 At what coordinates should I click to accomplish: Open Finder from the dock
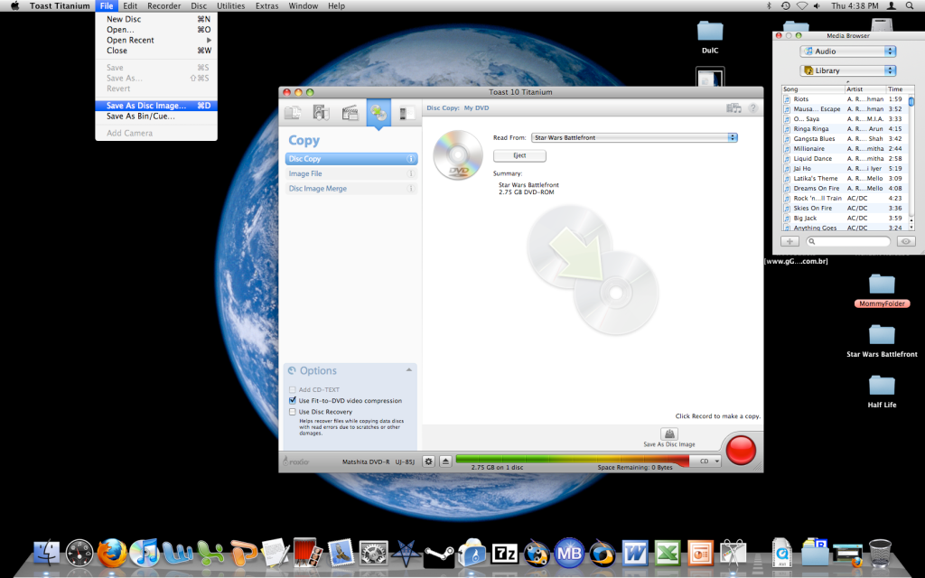[46, 554]
